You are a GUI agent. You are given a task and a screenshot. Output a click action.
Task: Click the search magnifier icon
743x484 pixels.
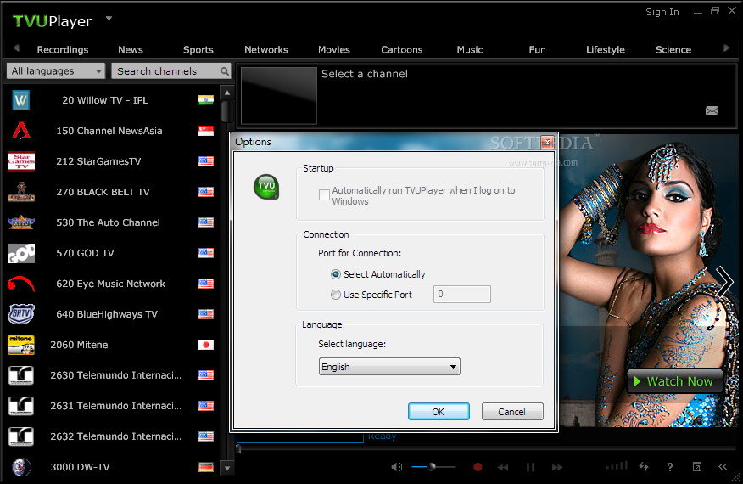click(225, 71)
